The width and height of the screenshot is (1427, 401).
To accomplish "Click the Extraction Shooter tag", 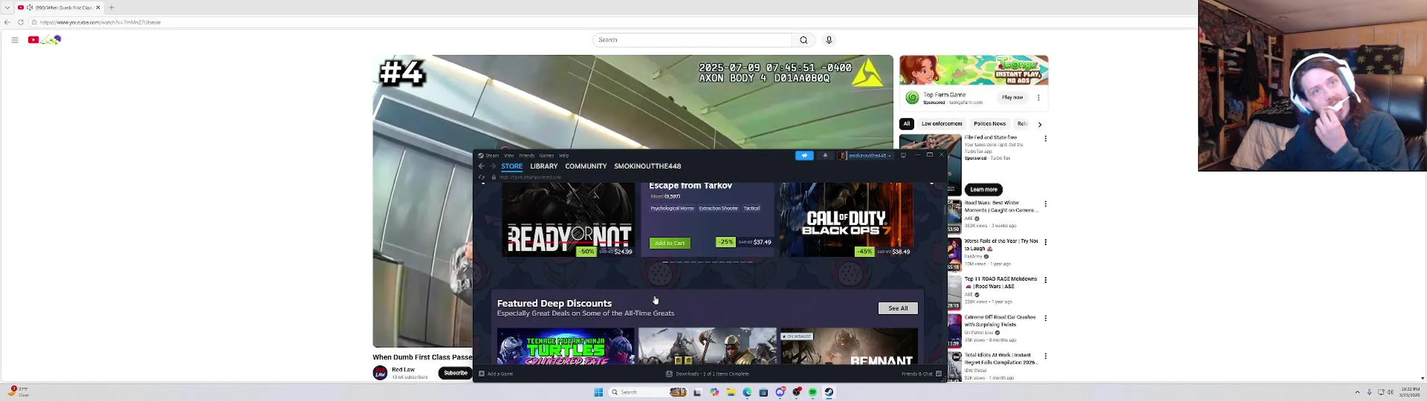I will [719, 208].
